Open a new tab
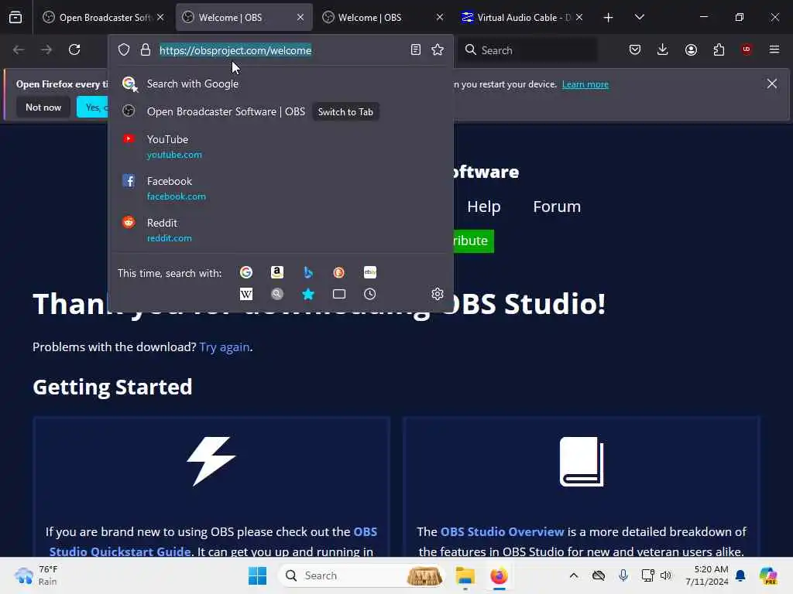 click(x=609, y=18)
